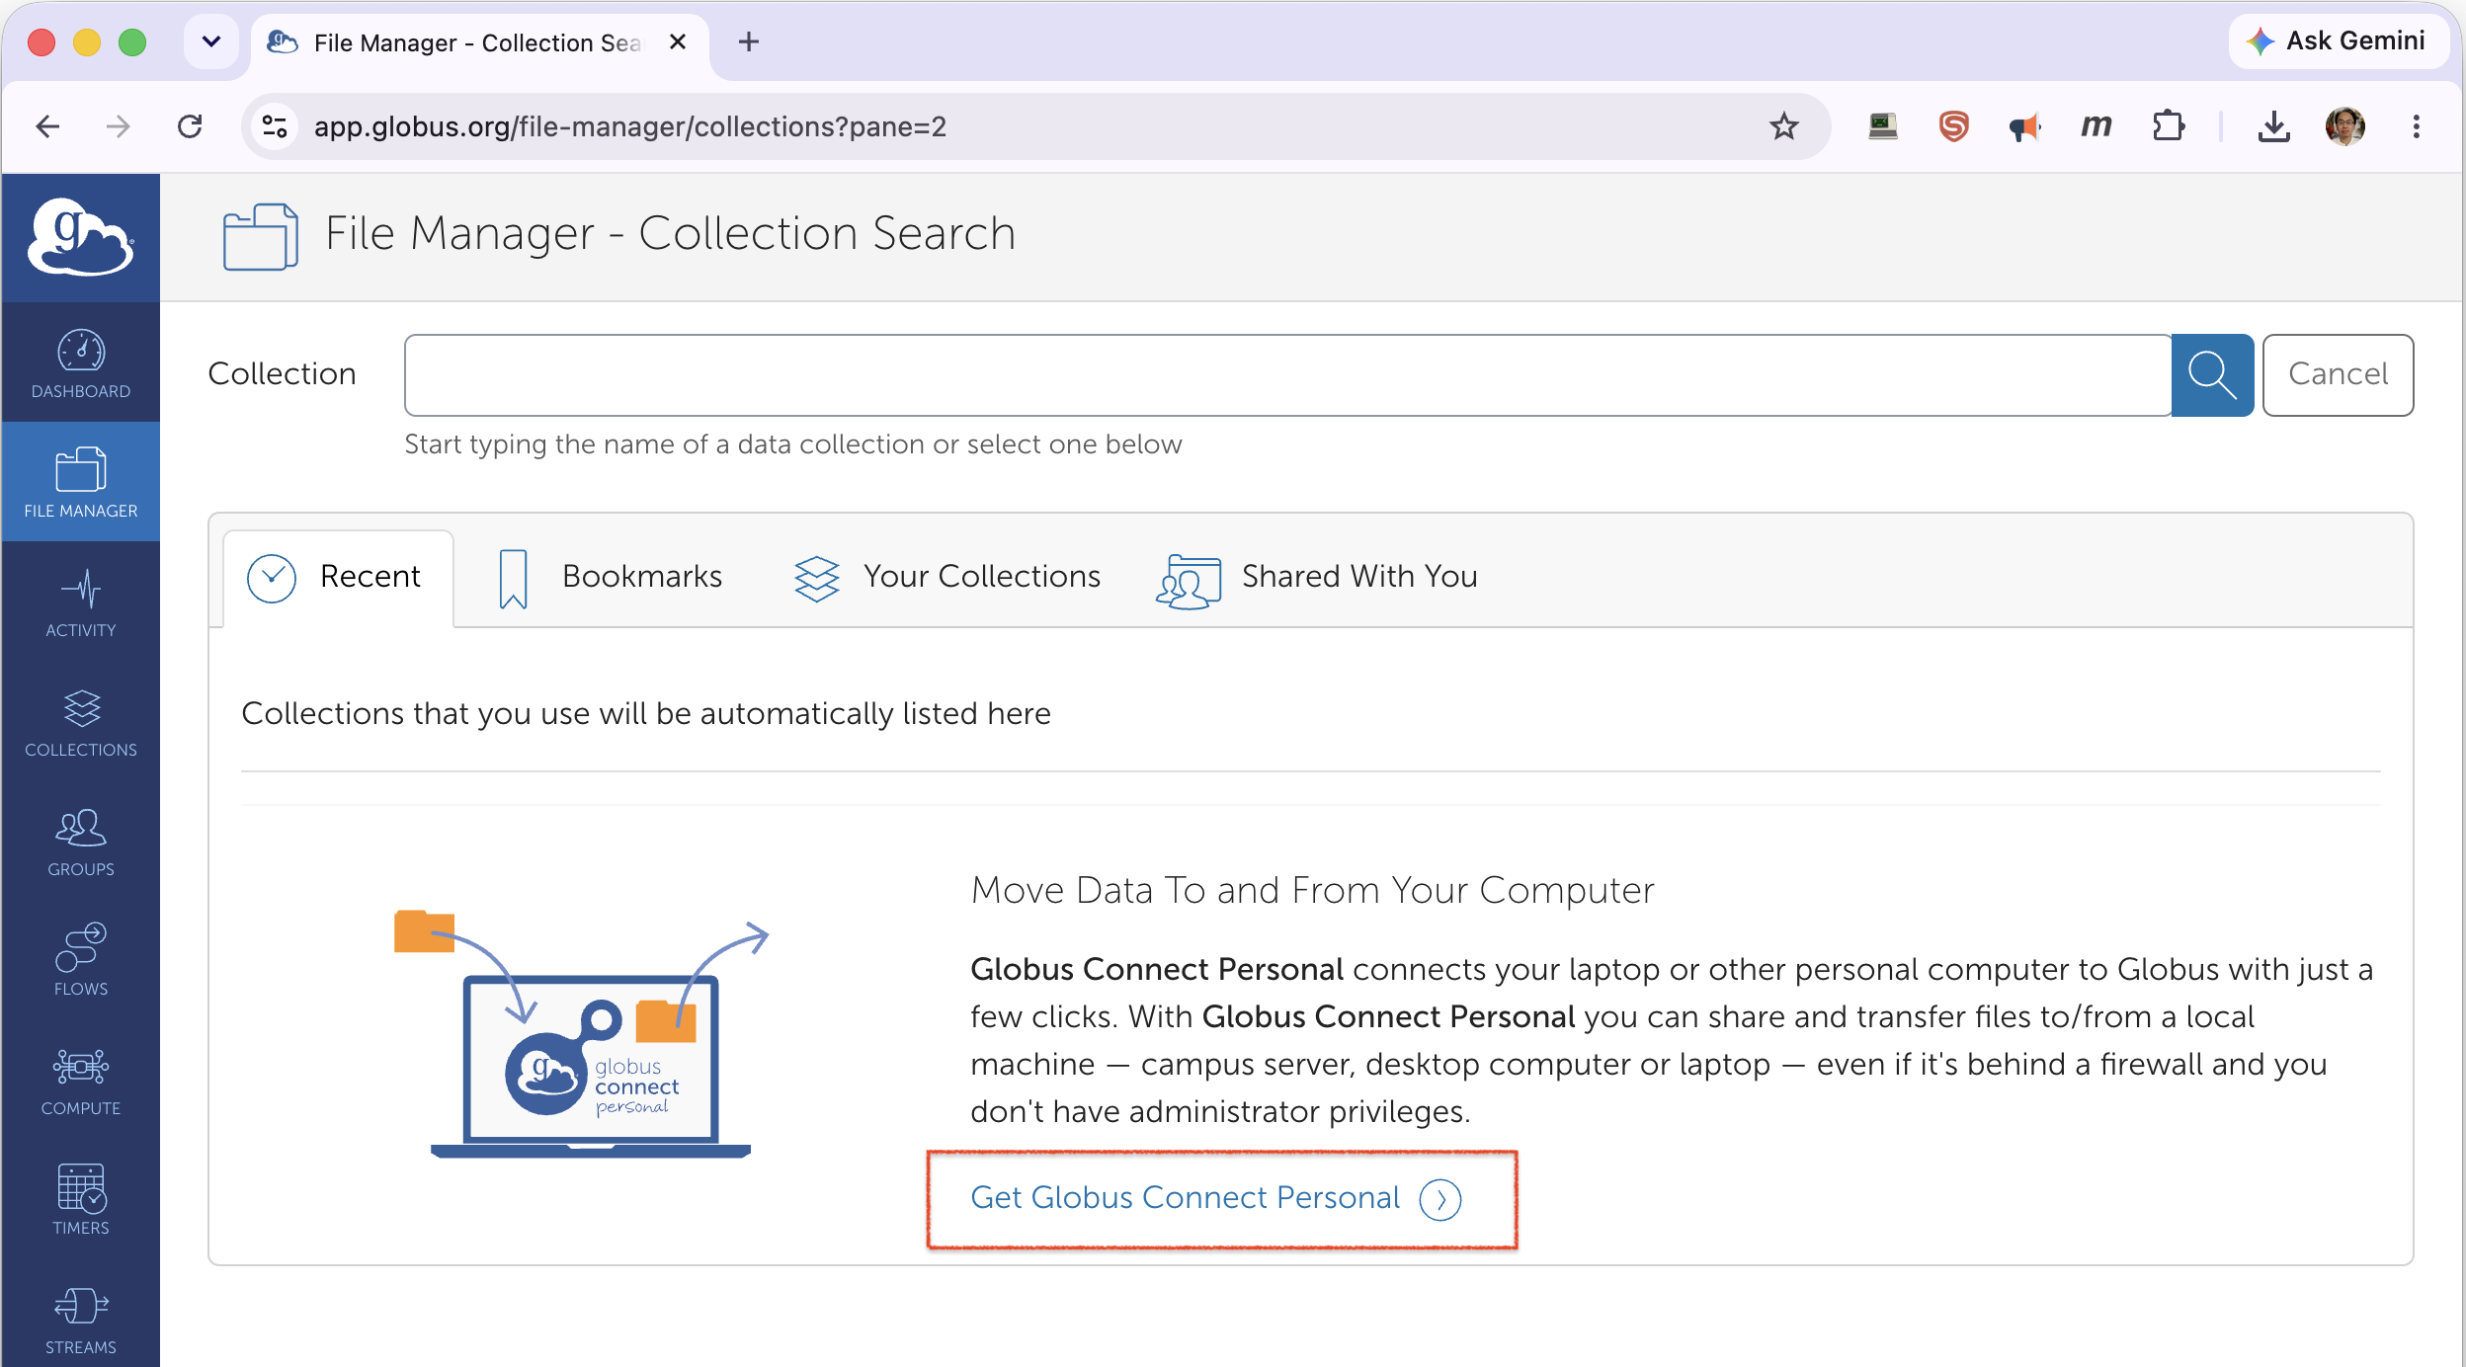
Task: View site information icon in address bar
Action: pyautogui.click(x=275, y=126)
